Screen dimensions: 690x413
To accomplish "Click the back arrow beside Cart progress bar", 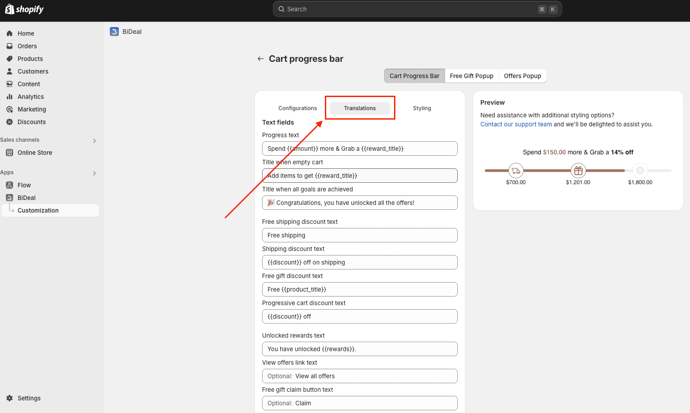I will 260,59.
